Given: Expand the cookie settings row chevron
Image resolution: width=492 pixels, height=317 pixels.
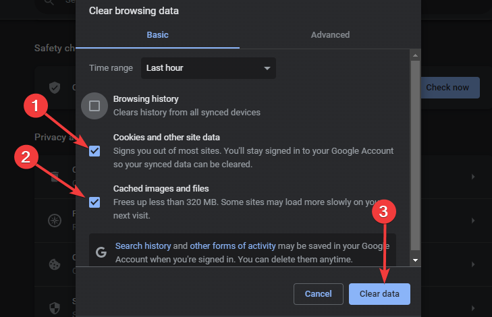Looking at the screenshot, I should tap(472, 263).
